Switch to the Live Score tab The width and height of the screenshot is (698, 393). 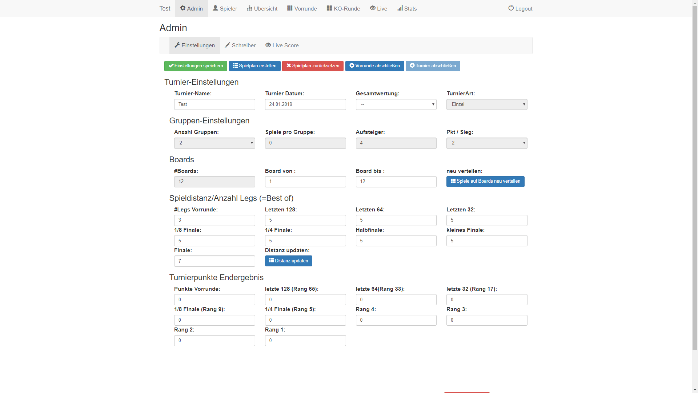click(x=282, y=45)
